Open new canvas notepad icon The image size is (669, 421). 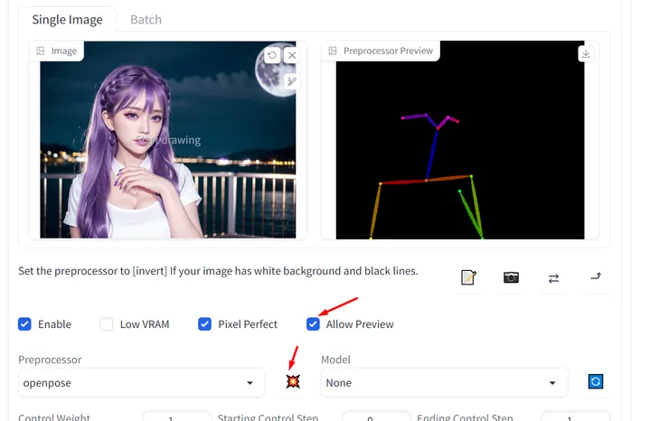point(468,277)
